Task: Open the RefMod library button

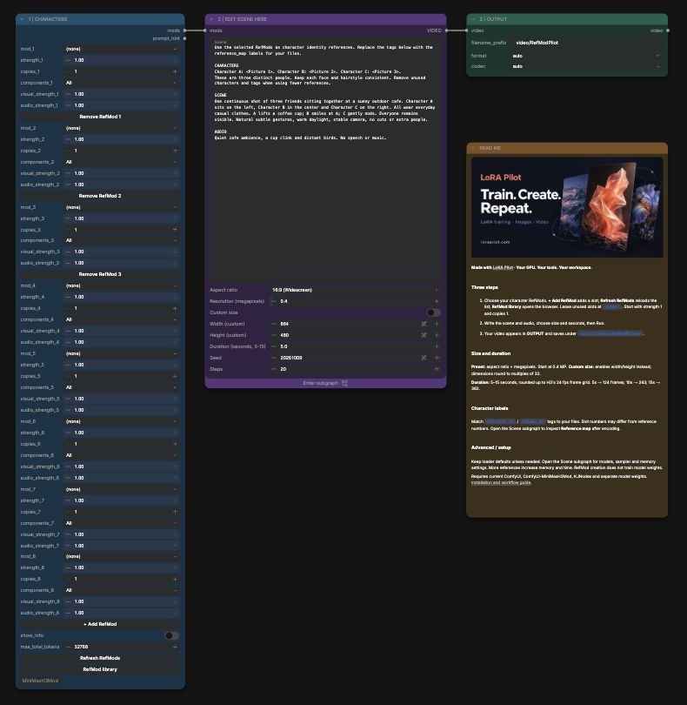Action: [100, 669]
